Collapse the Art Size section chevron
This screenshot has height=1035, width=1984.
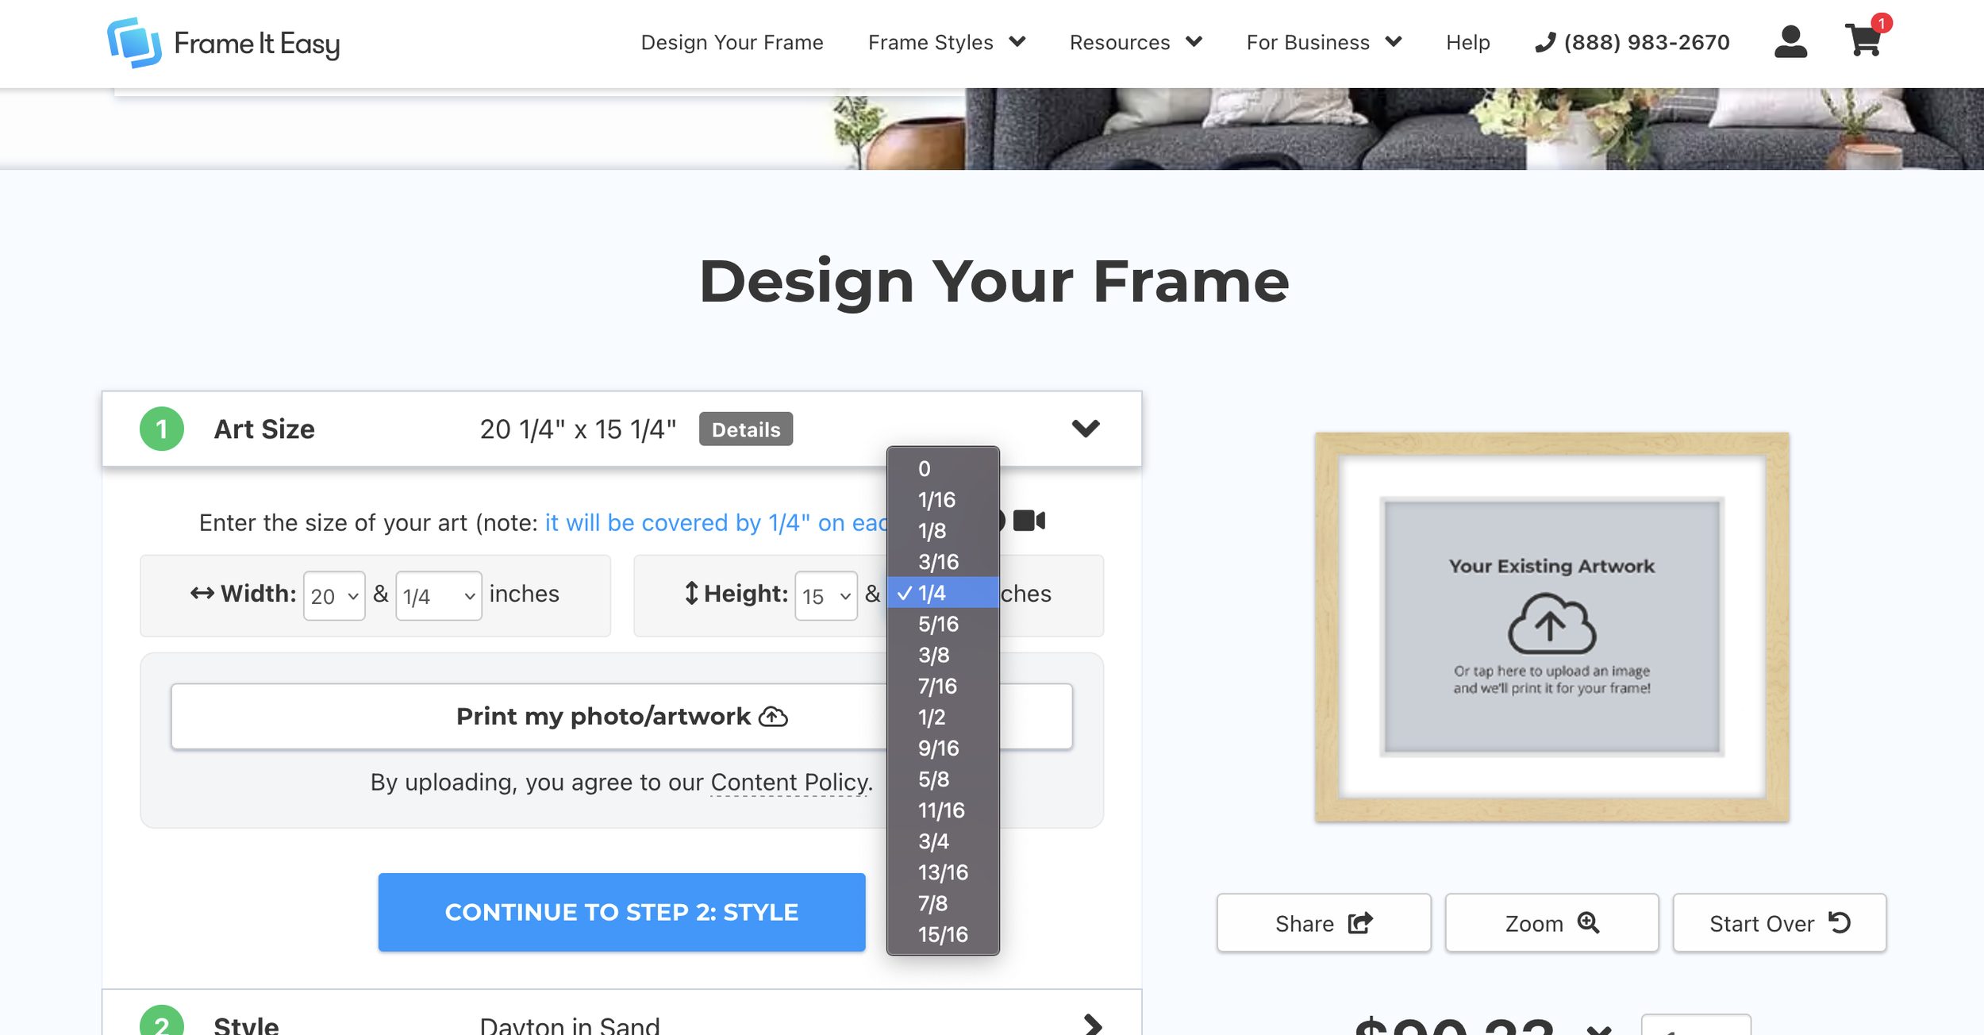[1085, 429]
